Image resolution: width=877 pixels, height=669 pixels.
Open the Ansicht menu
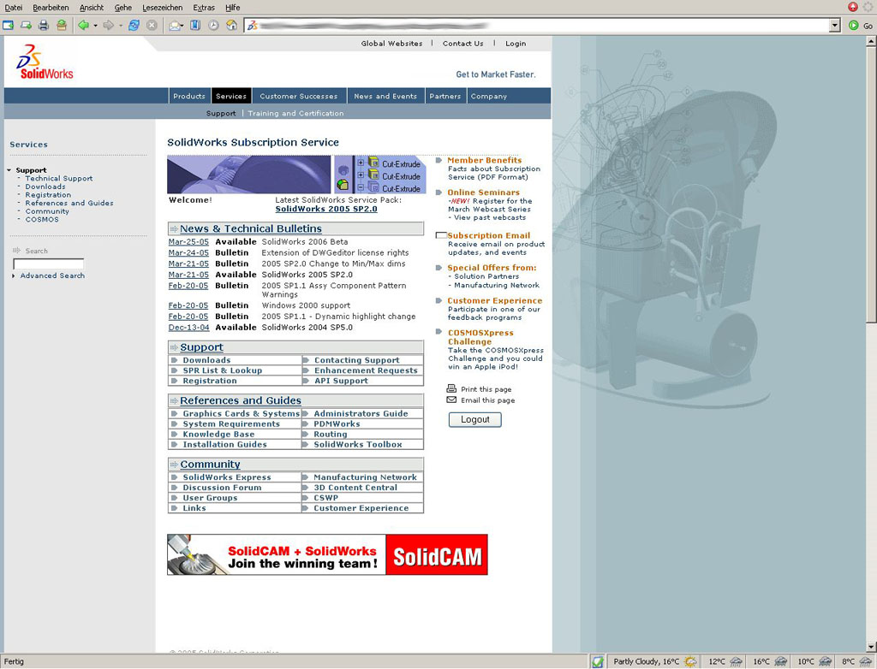[x=92, y=7]
